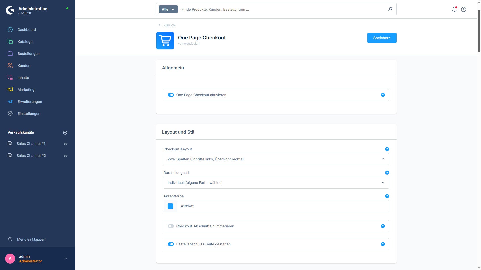Click the Erweiterungen plug icon
Screen dimensions: 481x270
(x=10, y=102)
